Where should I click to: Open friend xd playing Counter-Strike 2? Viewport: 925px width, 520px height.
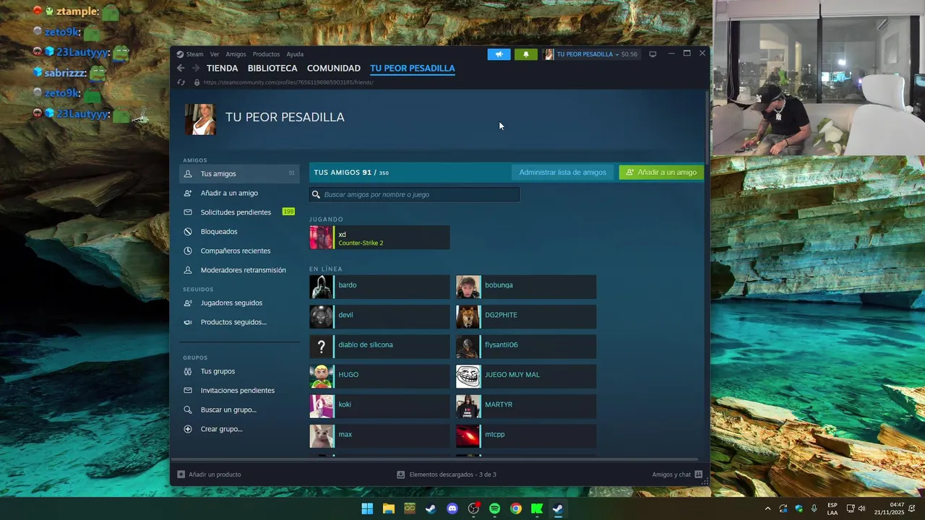pos(379,238)
